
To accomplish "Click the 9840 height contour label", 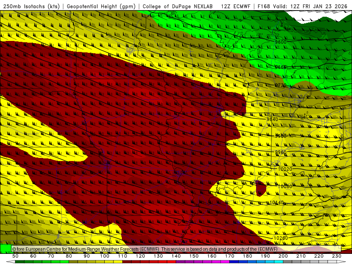I will point(272,119).
